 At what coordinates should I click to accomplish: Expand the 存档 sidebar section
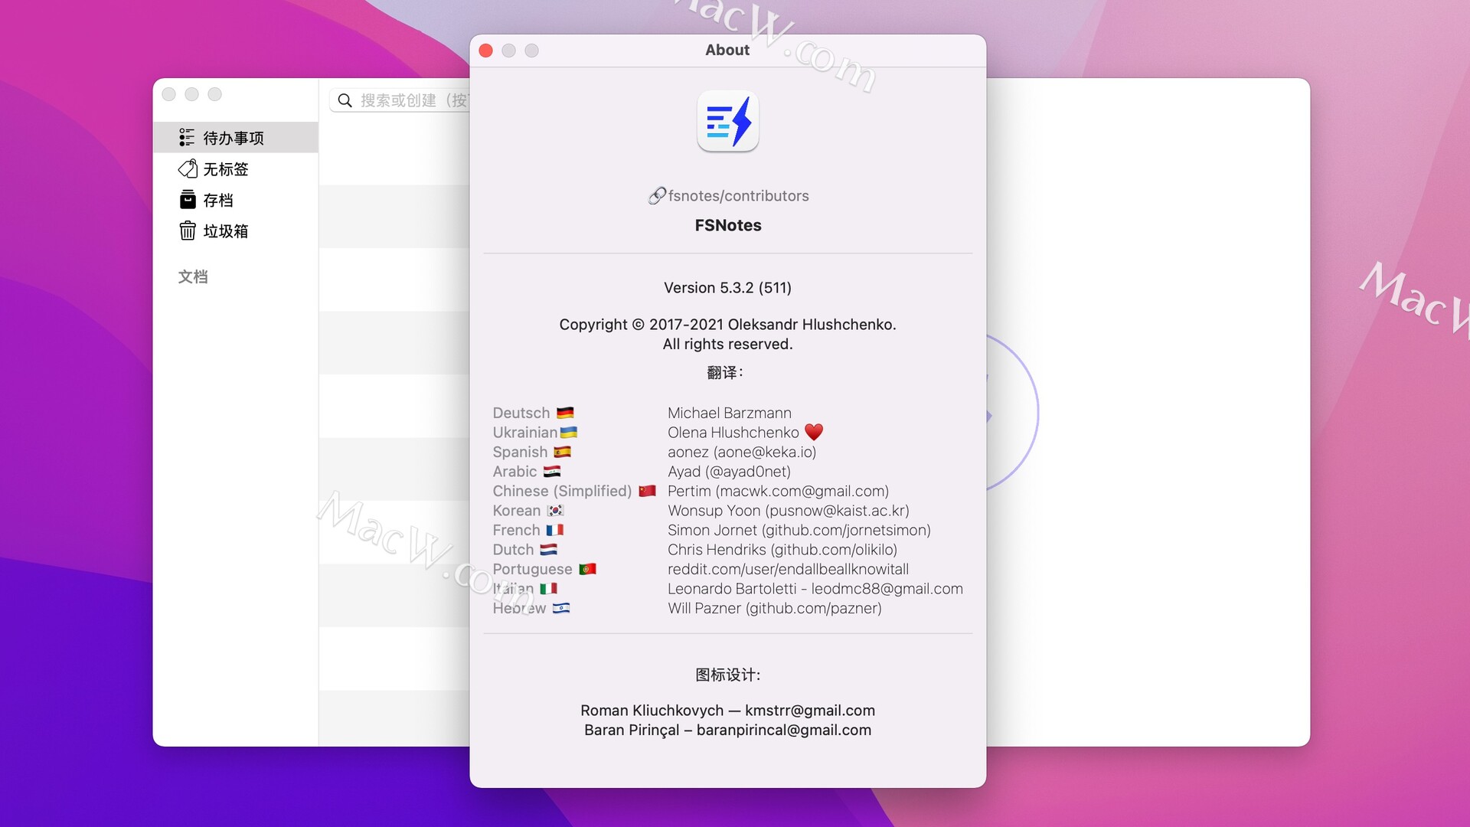[x=215, y=199]
